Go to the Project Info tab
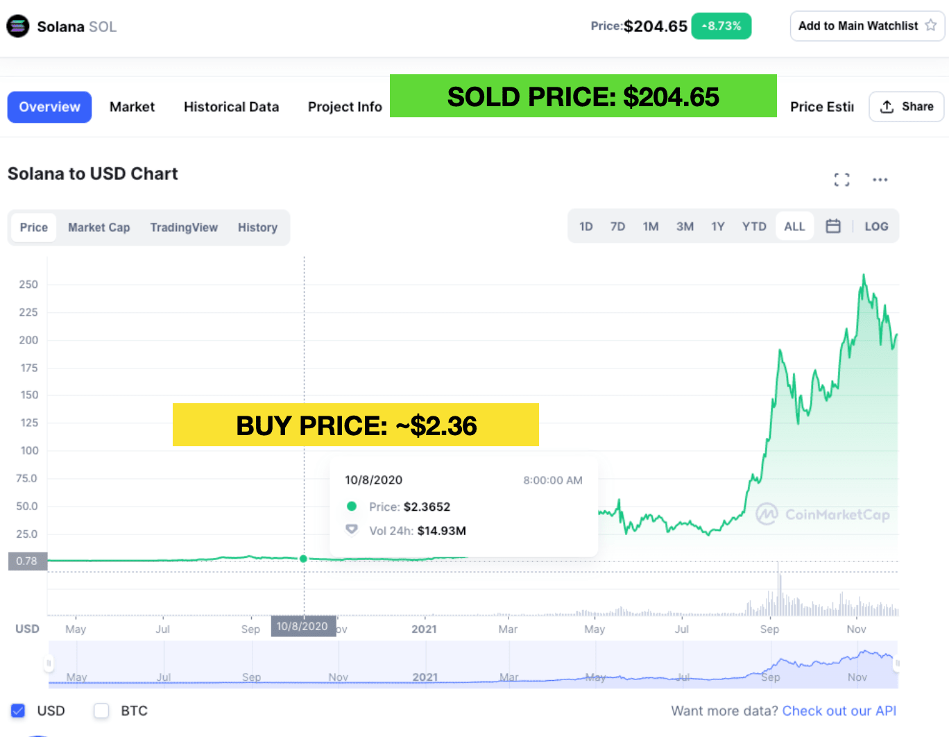This screenshot has height=737, width=949. (x=345, y=107)
